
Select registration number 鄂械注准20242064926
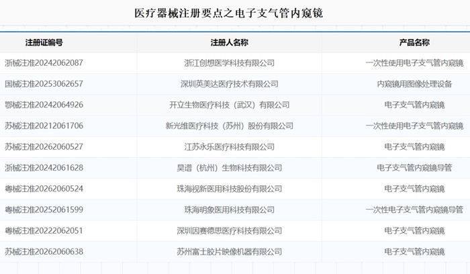(x=44, y=105)
